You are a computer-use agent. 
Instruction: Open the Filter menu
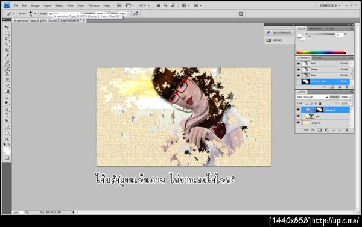pos(70,5)
